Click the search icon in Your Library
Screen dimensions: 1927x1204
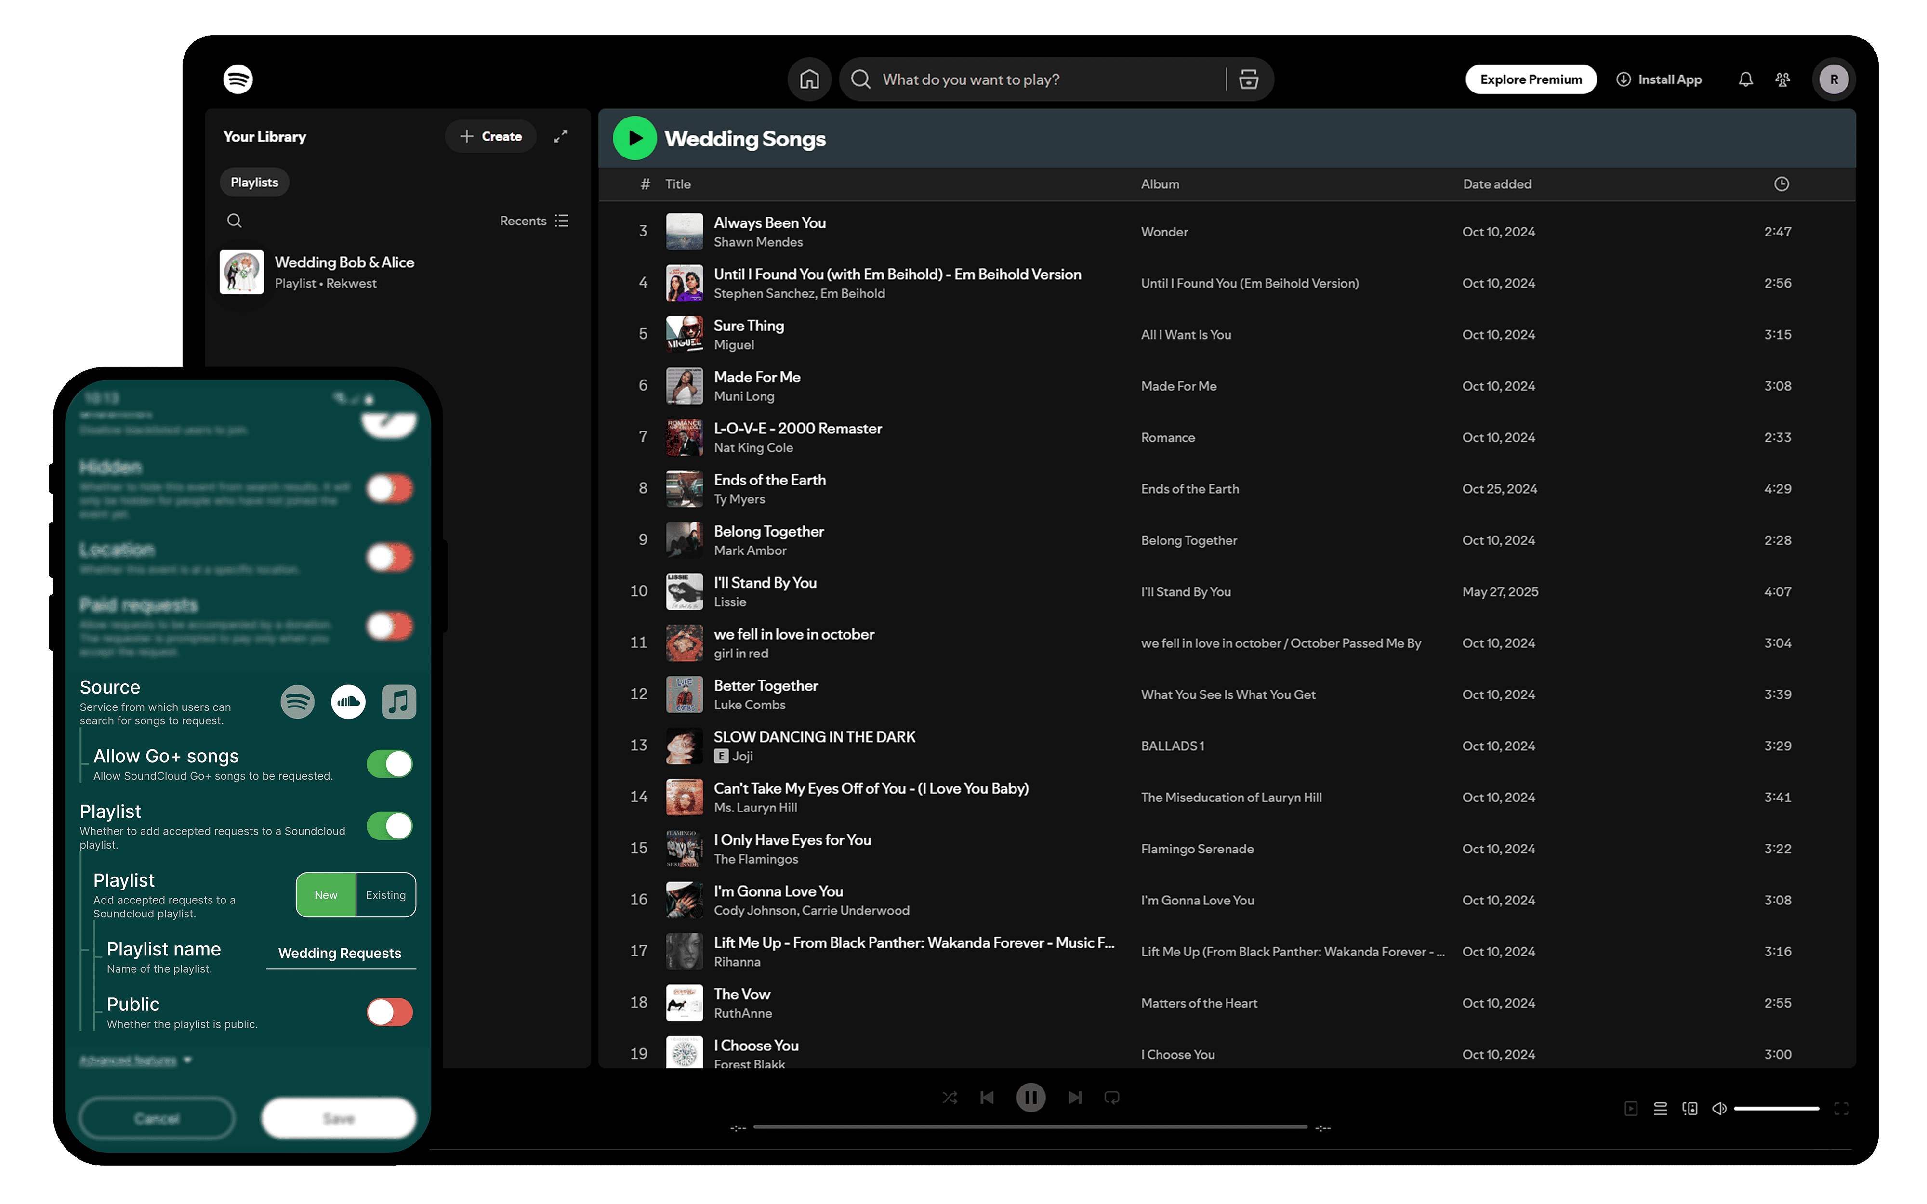(234, 221)
